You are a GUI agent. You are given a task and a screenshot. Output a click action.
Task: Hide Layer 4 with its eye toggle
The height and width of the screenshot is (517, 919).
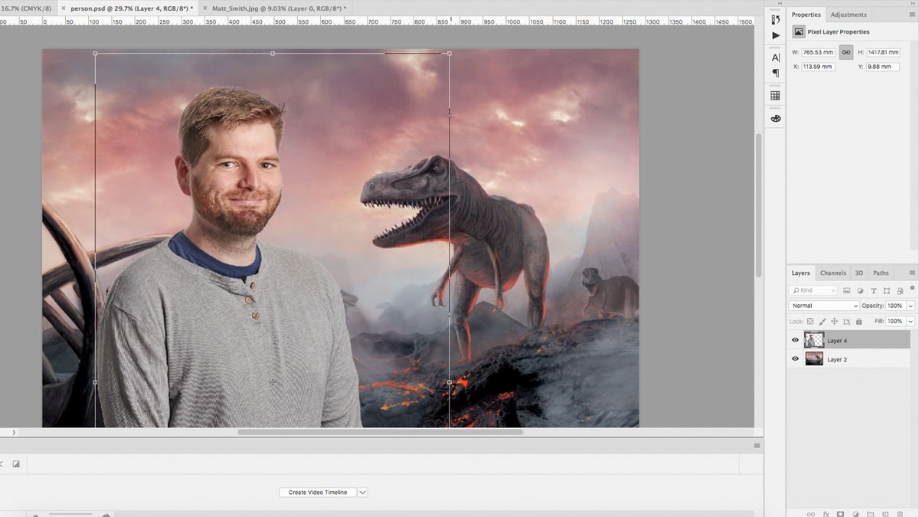pos(795,340)
